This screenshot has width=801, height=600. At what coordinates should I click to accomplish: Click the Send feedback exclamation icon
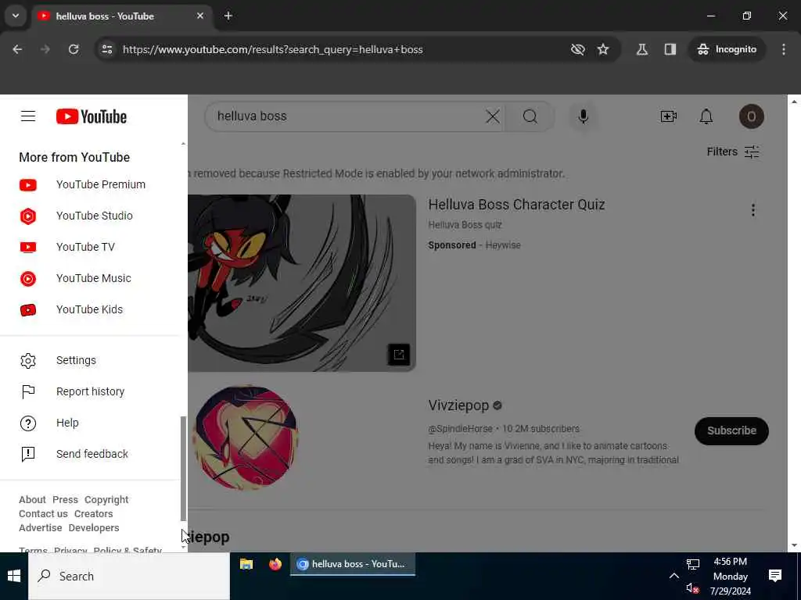tap(28, 454)
